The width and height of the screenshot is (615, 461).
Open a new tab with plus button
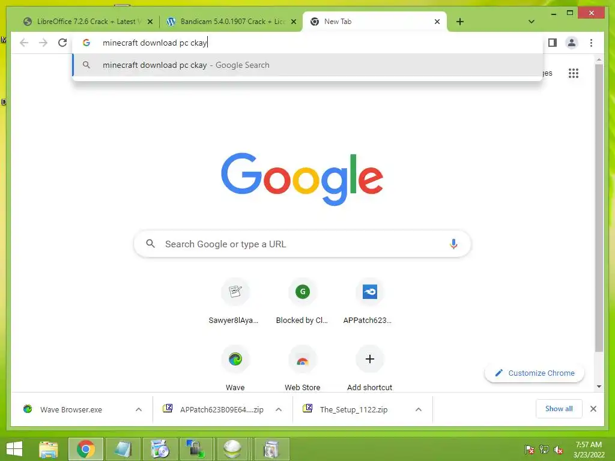459,22
